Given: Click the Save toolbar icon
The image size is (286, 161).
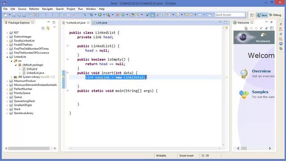Looking at the screenshot, I should pos(14,15).
